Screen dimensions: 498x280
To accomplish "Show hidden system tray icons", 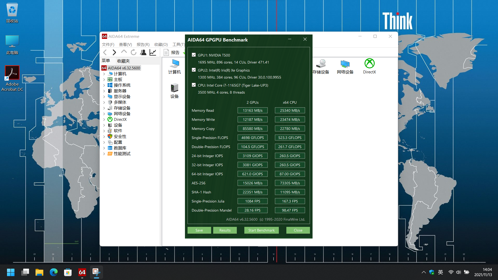I will pyautogui.click(x=424, y=272).
